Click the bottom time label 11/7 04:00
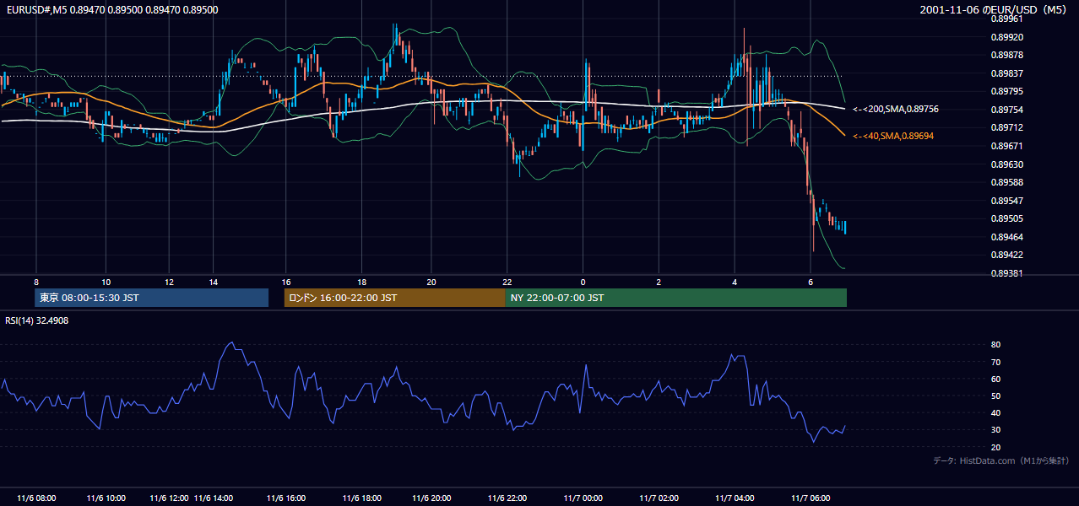 pyautogui.click(x=735, y=498)
